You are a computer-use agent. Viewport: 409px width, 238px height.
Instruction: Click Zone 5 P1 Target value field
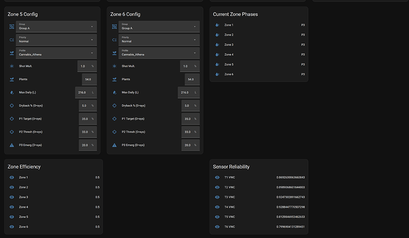point(88,119)
